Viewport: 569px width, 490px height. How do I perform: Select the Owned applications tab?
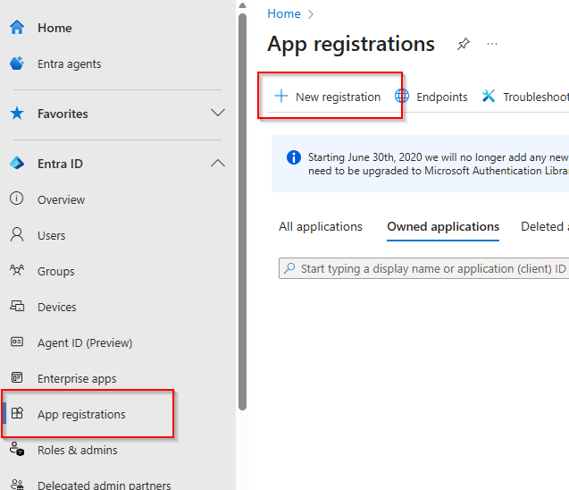click(x=443, y=227)
